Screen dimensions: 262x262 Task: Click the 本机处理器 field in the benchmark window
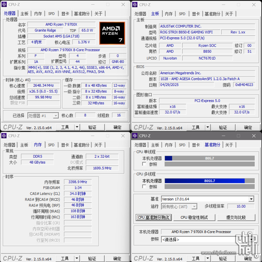point(207,232)
